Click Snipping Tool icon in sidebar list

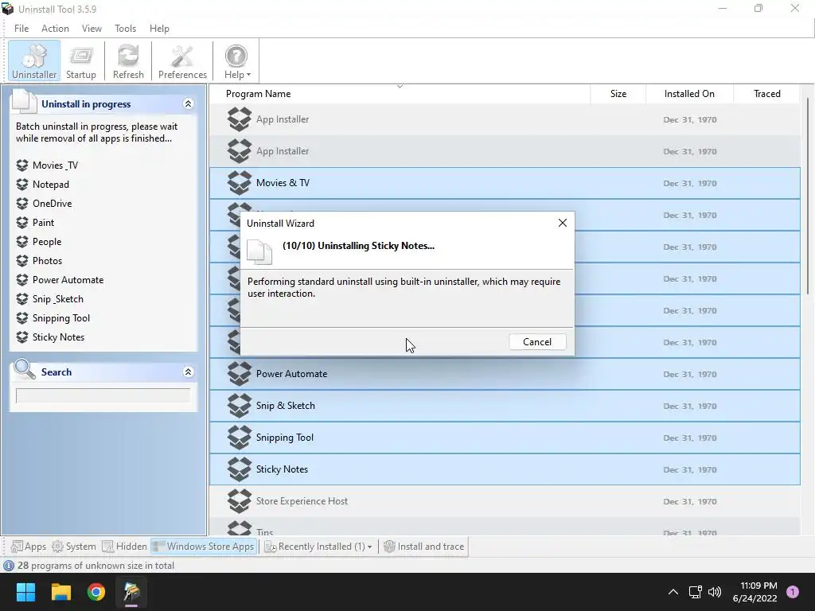click(x=21, y=318)
